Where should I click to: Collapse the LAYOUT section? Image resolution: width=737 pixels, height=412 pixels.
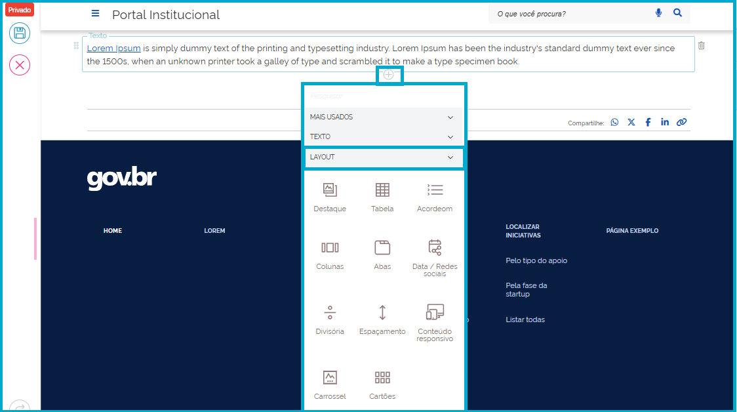click(382, 157)
